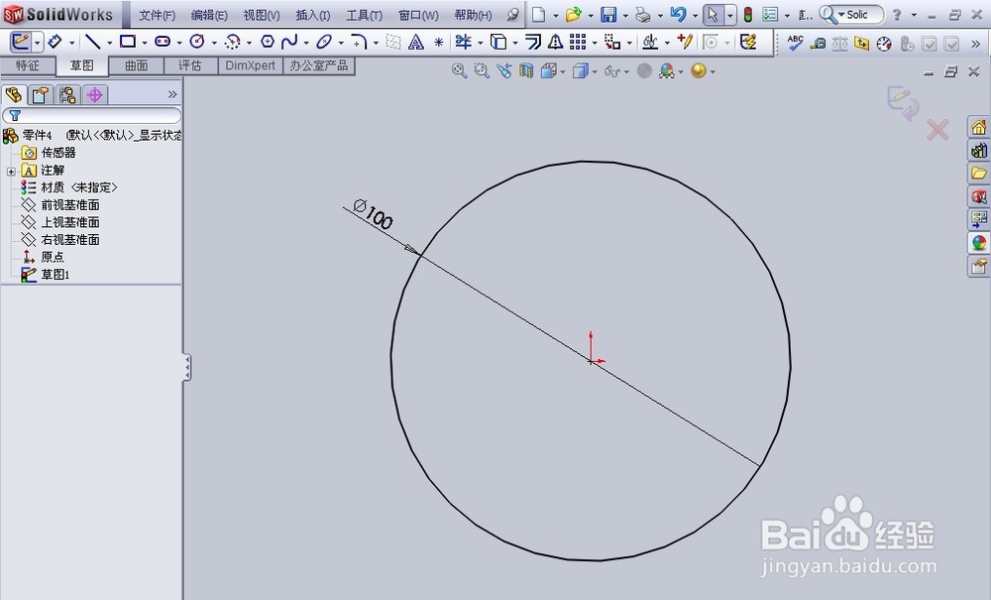991x600 pixels.
Task: Open the 视图(V) menu
Action: click(x=262, y=15)
